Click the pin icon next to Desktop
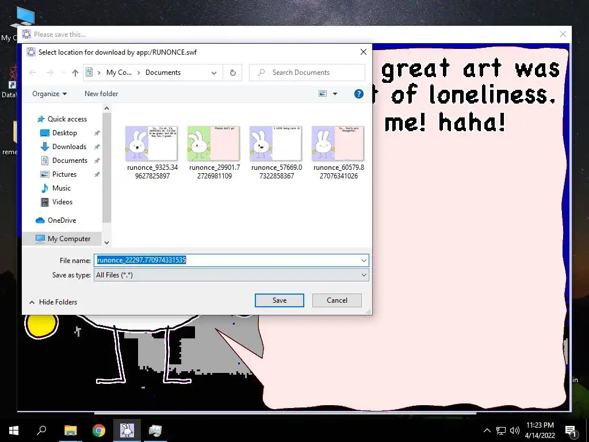Image resolution: width=589 pixels, height=442 pixels. coord(97,133)
